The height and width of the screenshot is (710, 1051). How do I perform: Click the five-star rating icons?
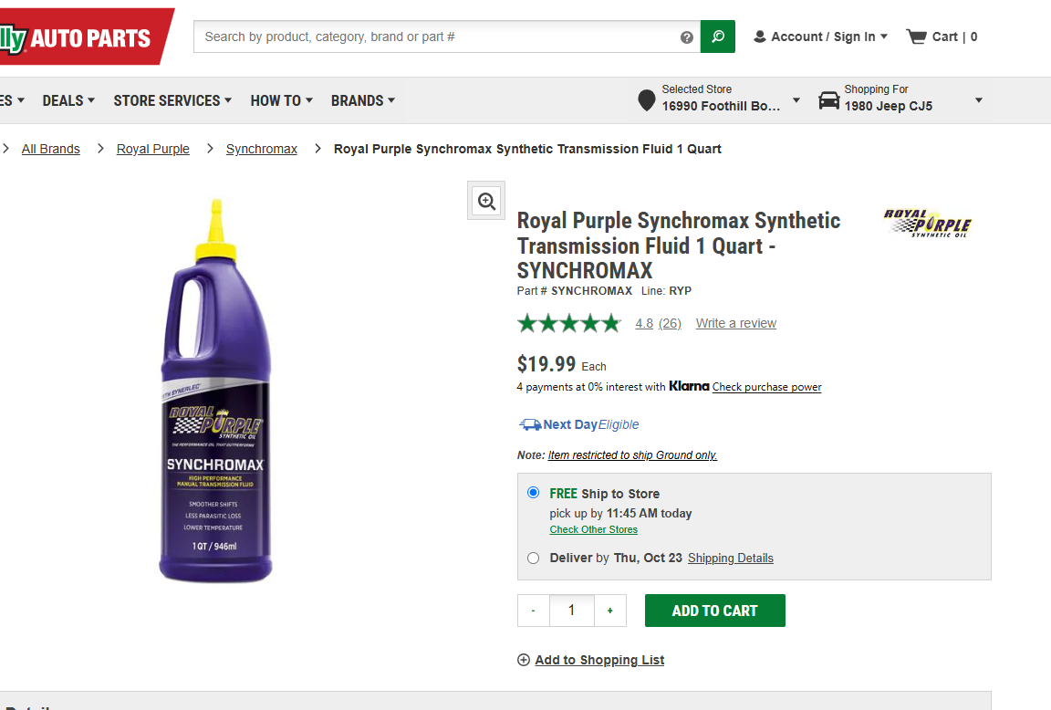pyautogui.click(x=568, y=323)
